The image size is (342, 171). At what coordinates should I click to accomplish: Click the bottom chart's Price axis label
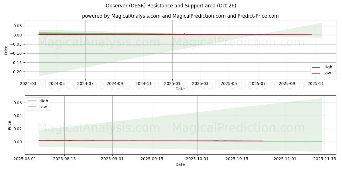coord(10,125)
